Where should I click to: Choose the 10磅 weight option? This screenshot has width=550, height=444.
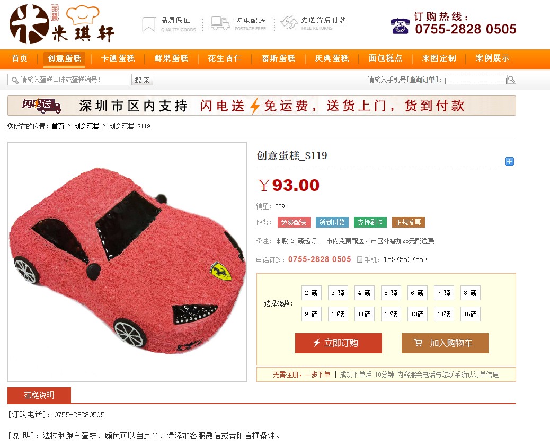338,314
